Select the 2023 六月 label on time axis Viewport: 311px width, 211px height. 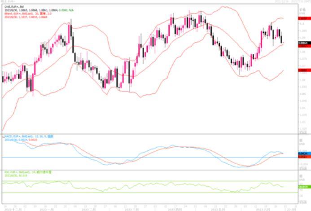(x=262, y=209)
